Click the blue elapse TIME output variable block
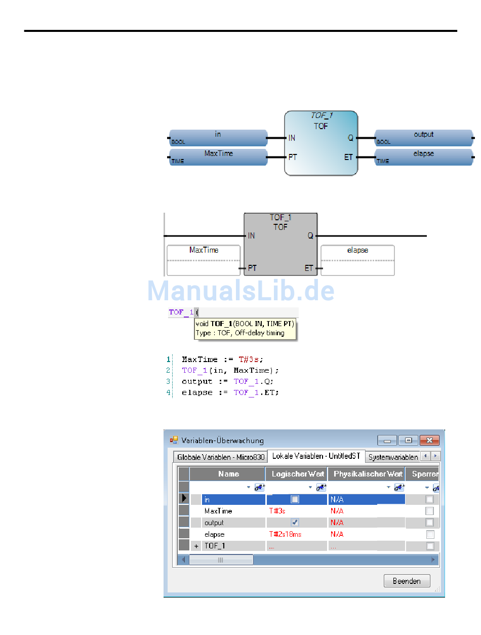Viewport: 481px width, 635px height. [x=424, y=157]
